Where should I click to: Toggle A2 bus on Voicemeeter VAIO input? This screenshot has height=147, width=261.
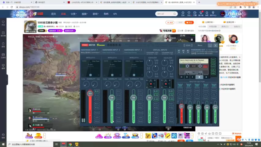click(156, 95)
